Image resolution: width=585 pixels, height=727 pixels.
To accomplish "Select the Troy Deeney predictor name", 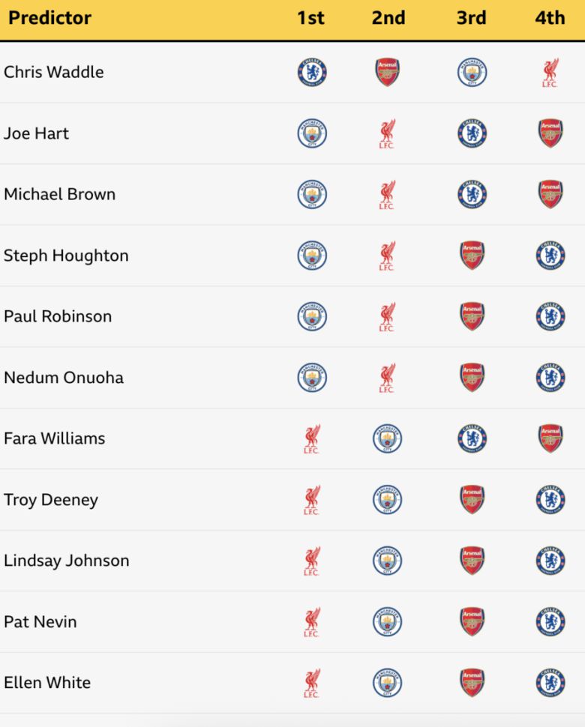I will coord(51,500).
